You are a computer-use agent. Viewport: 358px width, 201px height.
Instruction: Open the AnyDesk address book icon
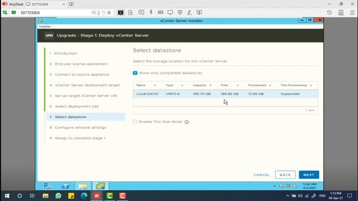point(341,12)
